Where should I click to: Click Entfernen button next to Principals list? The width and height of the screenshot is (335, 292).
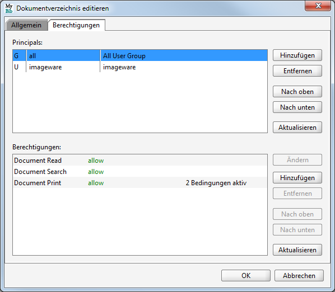pos(297,71)
